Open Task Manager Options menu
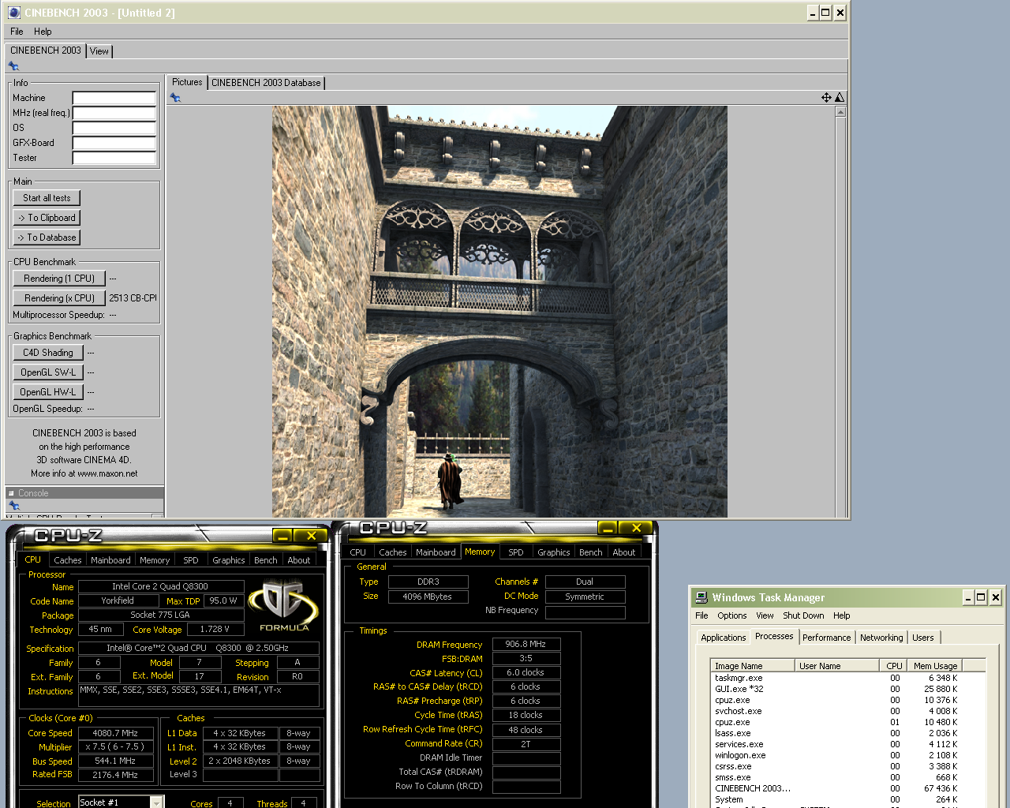The width and height of the screenshot is (1010, 808). coord(732,615)
